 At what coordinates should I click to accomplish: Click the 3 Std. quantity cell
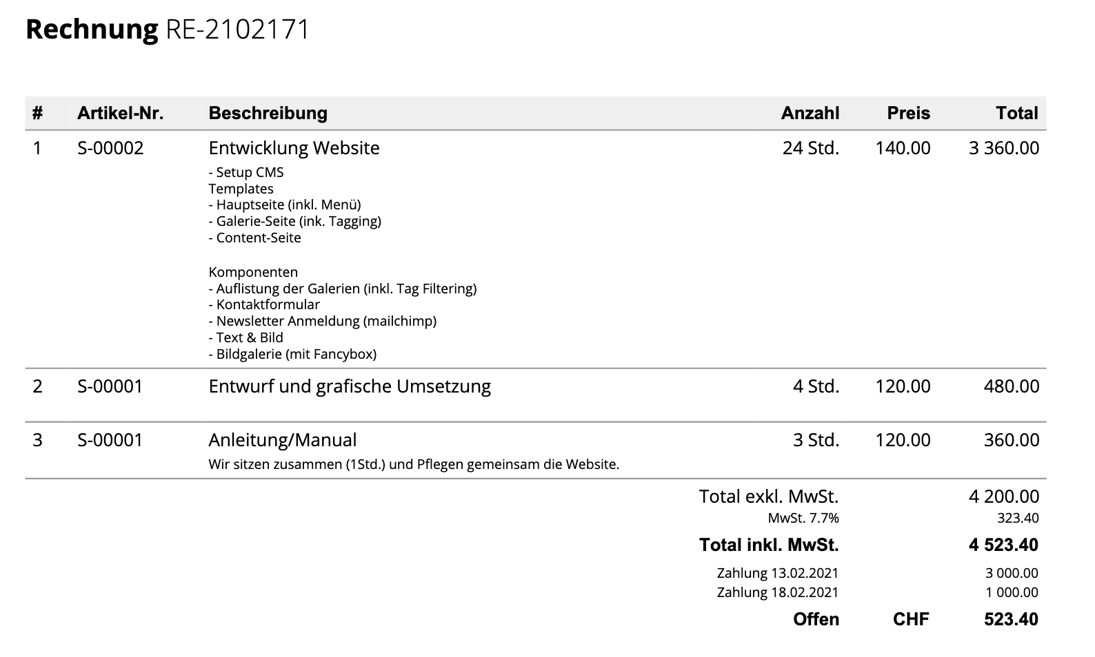pyautogui.click(x=816, y=440)
